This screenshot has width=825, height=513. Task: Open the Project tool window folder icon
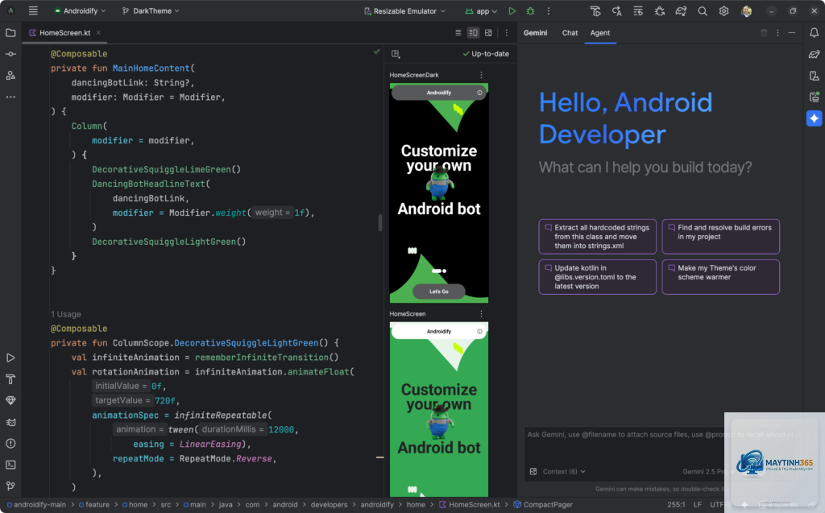pyautogui.click(x=10, y=33)
